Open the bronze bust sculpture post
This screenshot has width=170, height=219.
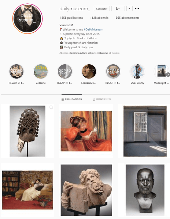click(x=145, y=190)
